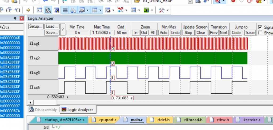Click the Min/Max Undo button
This screenshot has width=273, height=130.
pyautogui.click(x=175, y=33)
